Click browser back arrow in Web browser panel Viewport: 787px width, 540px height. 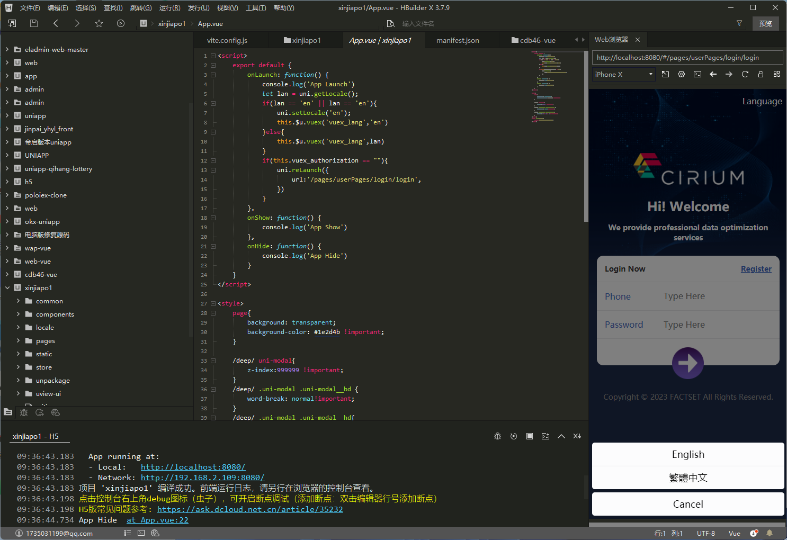tap(713, 74)
